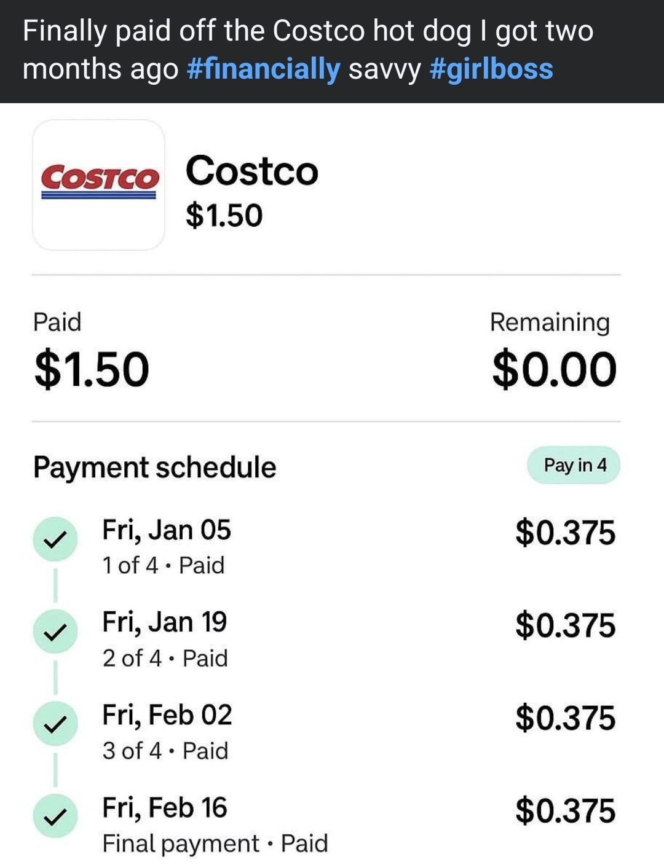Screen dimensions: 664x865
Task: Open the #girlboss hashtag
Action: (x=491, y=69)
